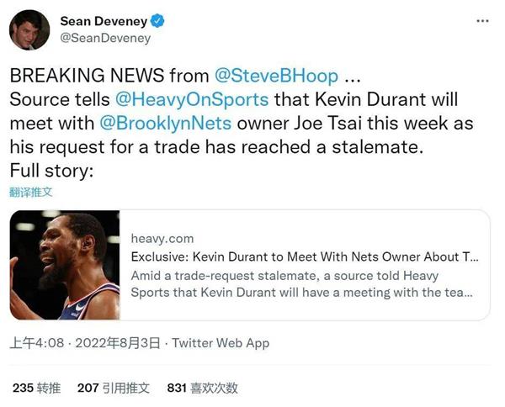View the 831 喜欢次数 likes list

pyautogui.click(x=203, y=388)
